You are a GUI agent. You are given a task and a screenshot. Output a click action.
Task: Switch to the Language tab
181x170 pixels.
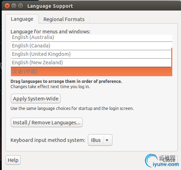[22, 19]
